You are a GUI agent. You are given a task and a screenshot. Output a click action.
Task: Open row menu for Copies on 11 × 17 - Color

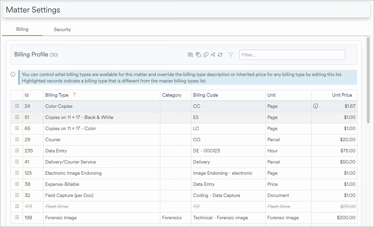pyautogui.click(x=17, y=128)
